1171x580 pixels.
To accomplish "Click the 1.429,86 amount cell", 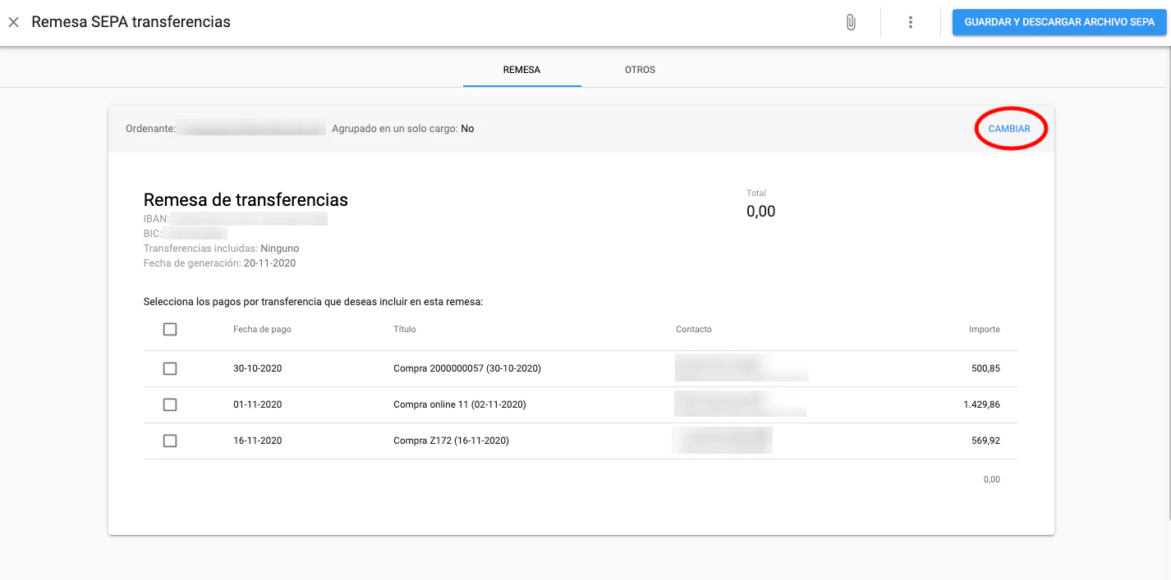I will [x=981, y=404].
